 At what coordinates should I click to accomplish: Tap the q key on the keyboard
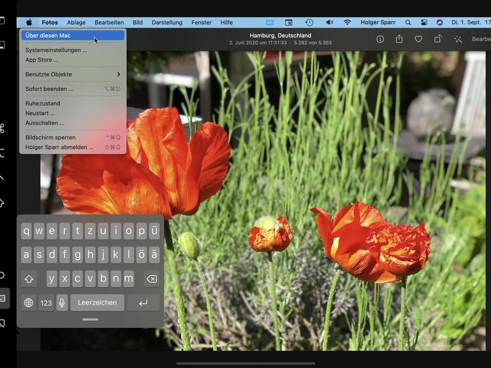pos(26,230)
